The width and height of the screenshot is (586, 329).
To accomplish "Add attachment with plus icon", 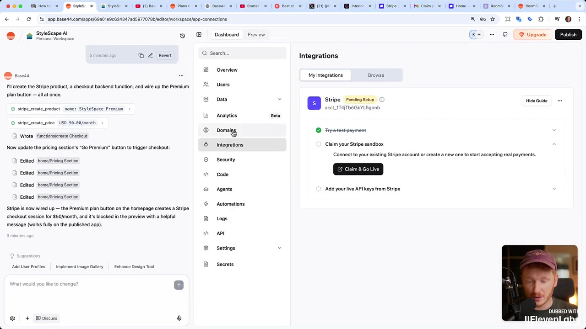I will [x=27, y=318].
